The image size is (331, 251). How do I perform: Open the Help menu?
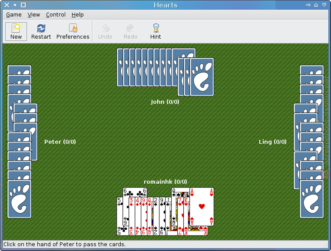tap(77, 15)
